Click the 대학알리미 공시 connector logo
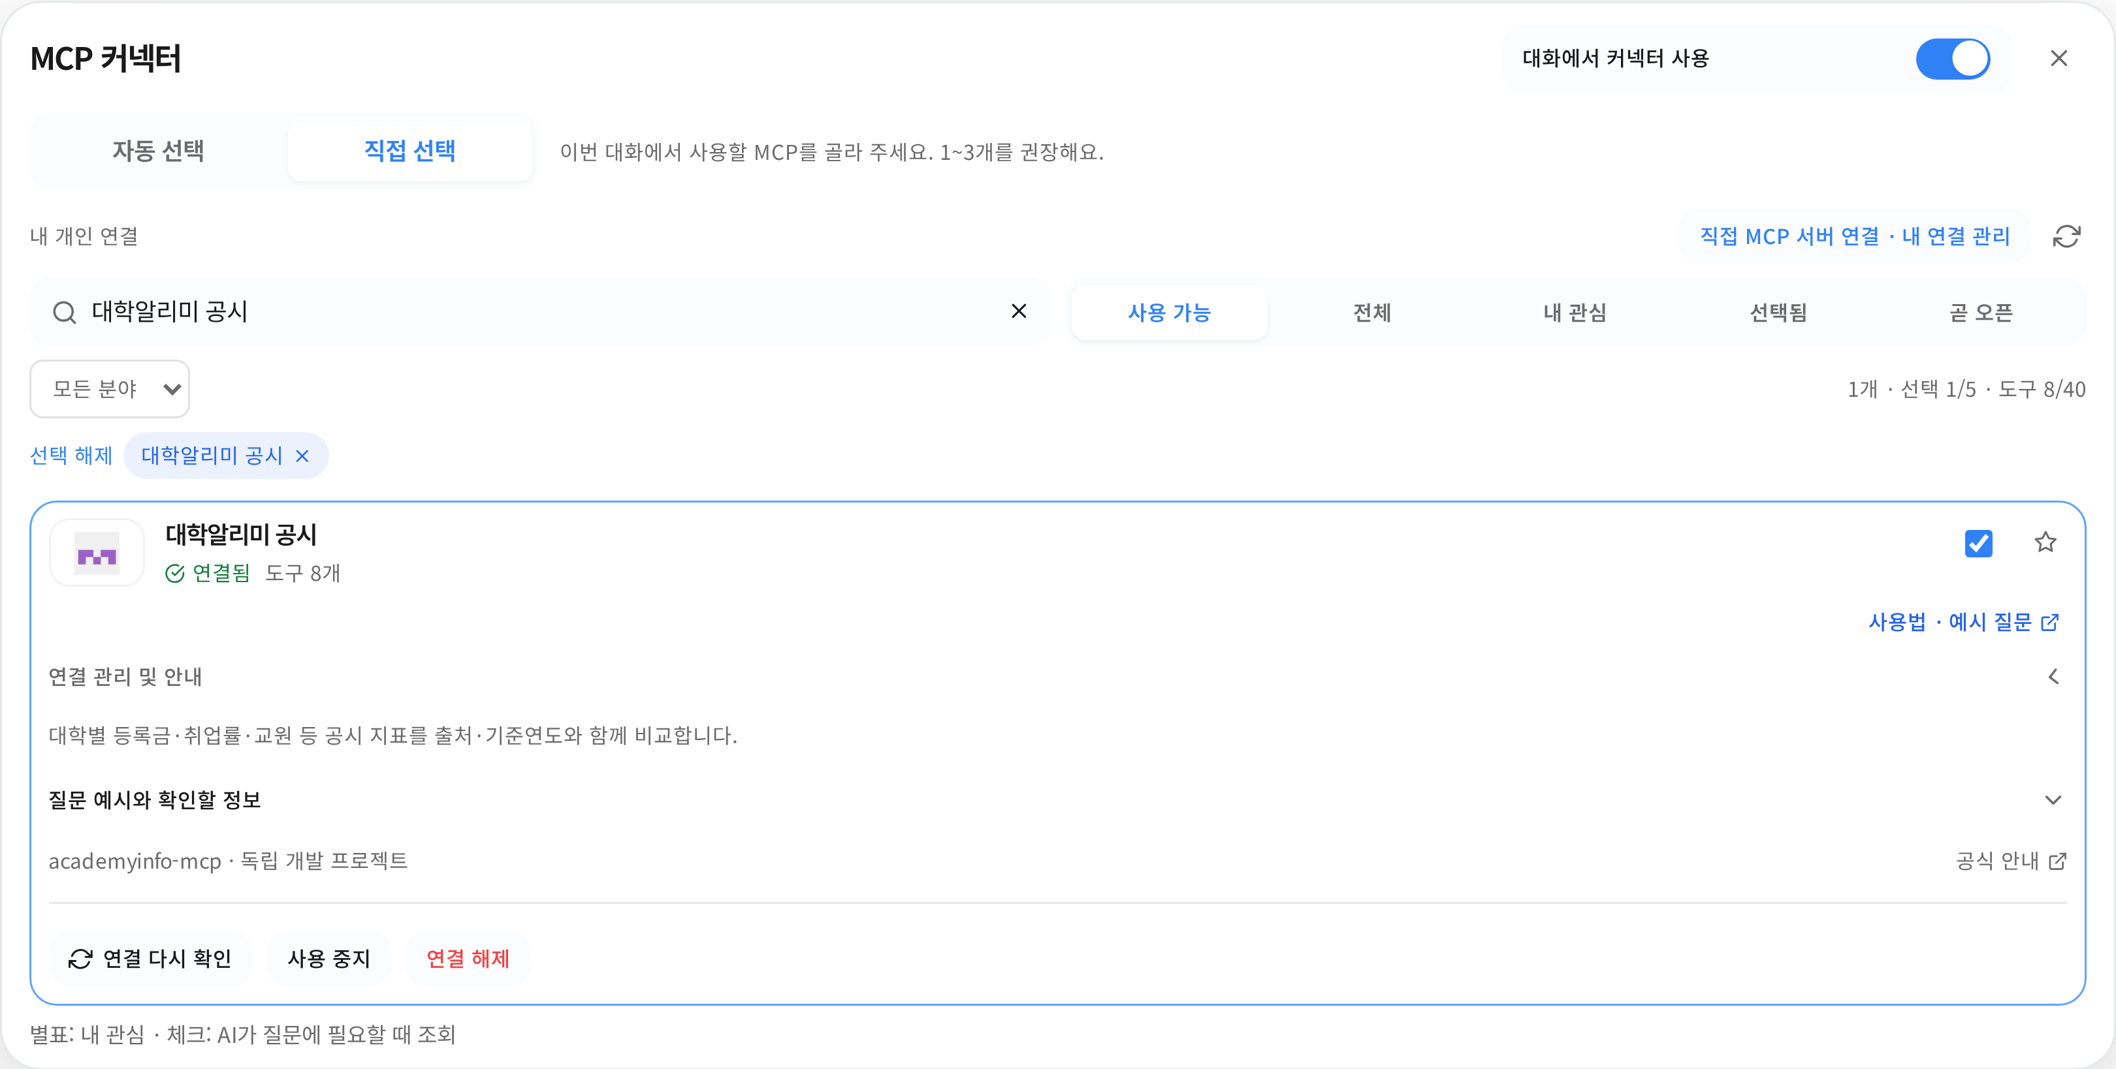The image size is (2116, 1069). pos(97,553)
